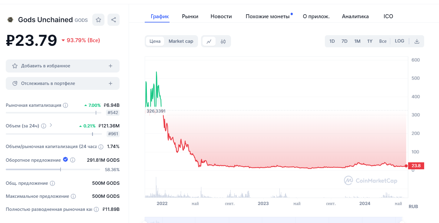The height and width of the screenshot is (223, 439).
Task: Click the circulating supply progress bar
Action: [53, 169]
